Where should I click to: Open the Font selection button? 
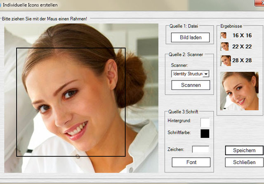click(191, 162)
